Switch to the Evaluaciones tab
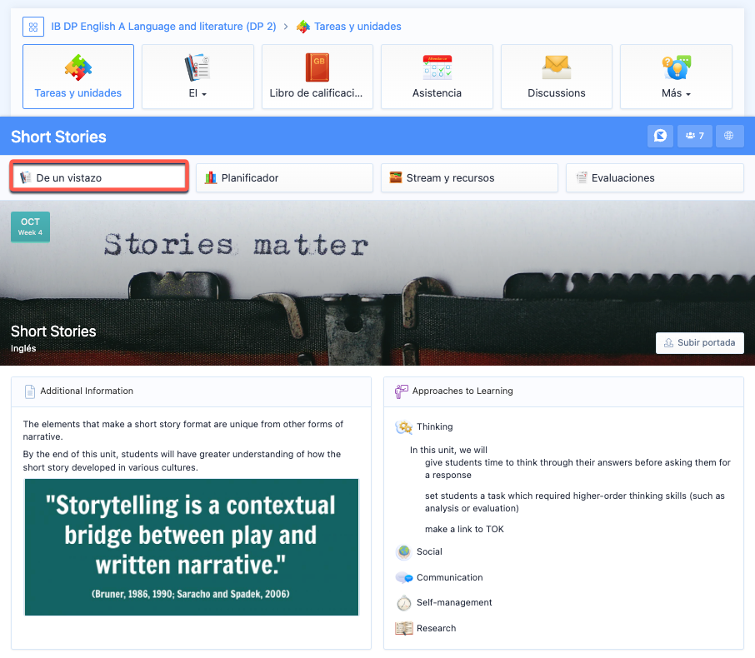The width and height of the screenshot is (755, 658). pos(654,177)
